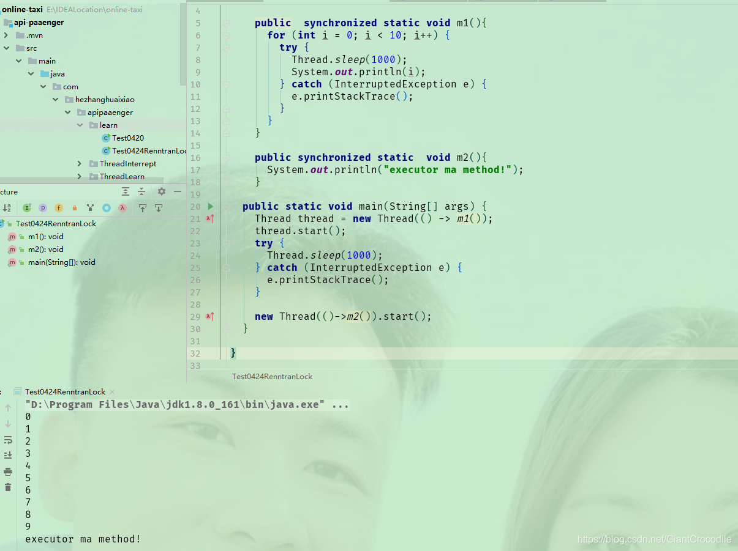Click Expand All in Structure panel header

pyautogui.click(x=126, y=191)
